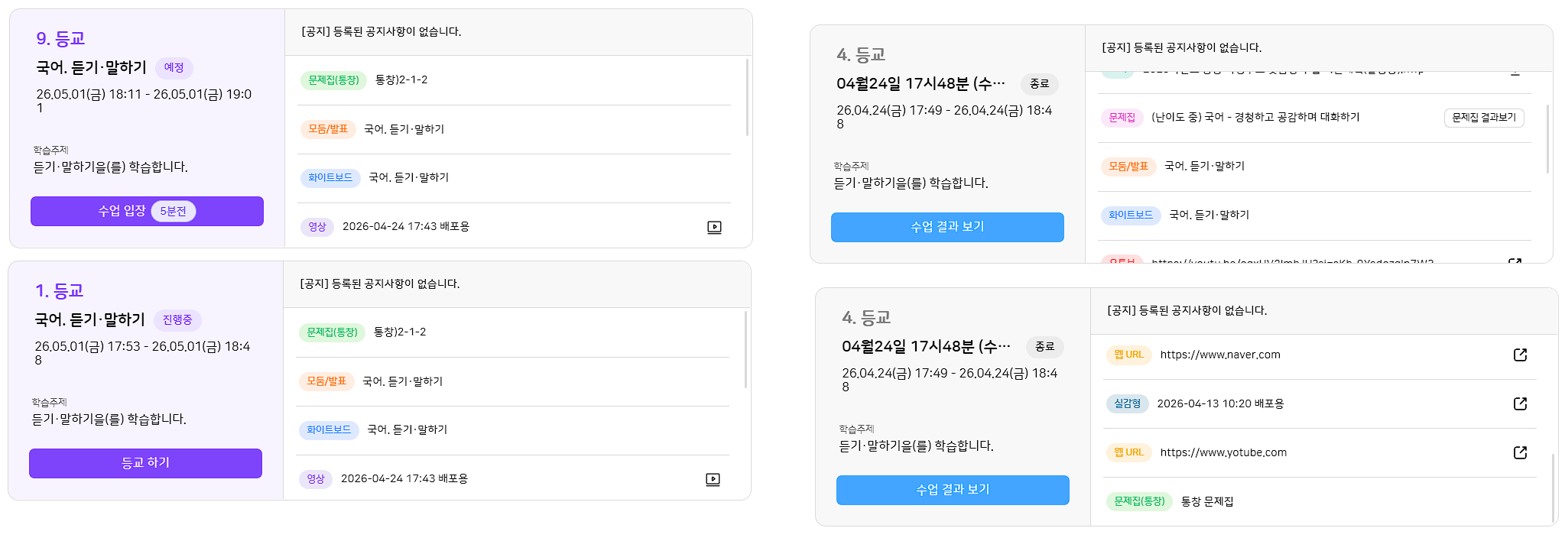1565x554 pixels.
Task: Click the video play icon in the 1. 등교 card
Action: pyautogui.click(x=713, y=479)
